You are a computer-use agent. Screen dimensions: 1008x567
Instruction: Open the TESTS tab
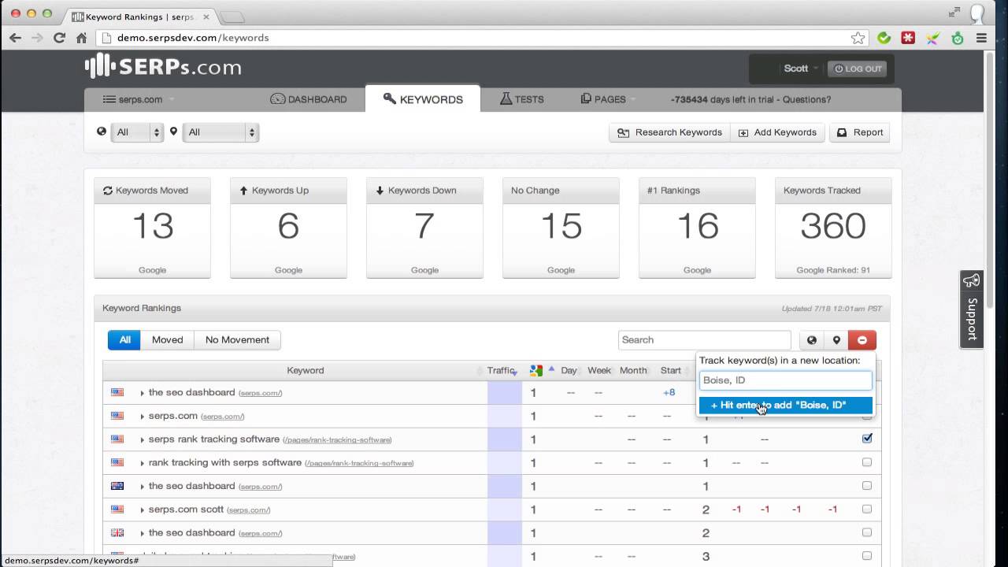(521, 99)
